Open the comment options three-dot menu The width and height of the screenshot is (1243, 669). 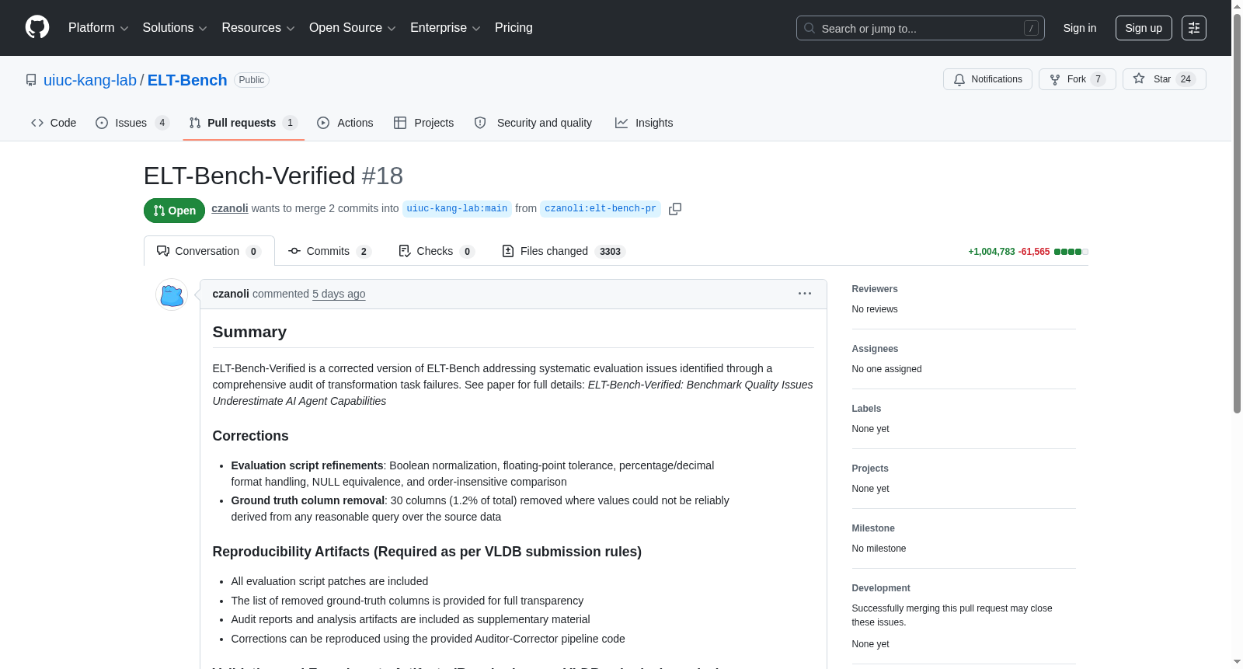tap(805, 294)
